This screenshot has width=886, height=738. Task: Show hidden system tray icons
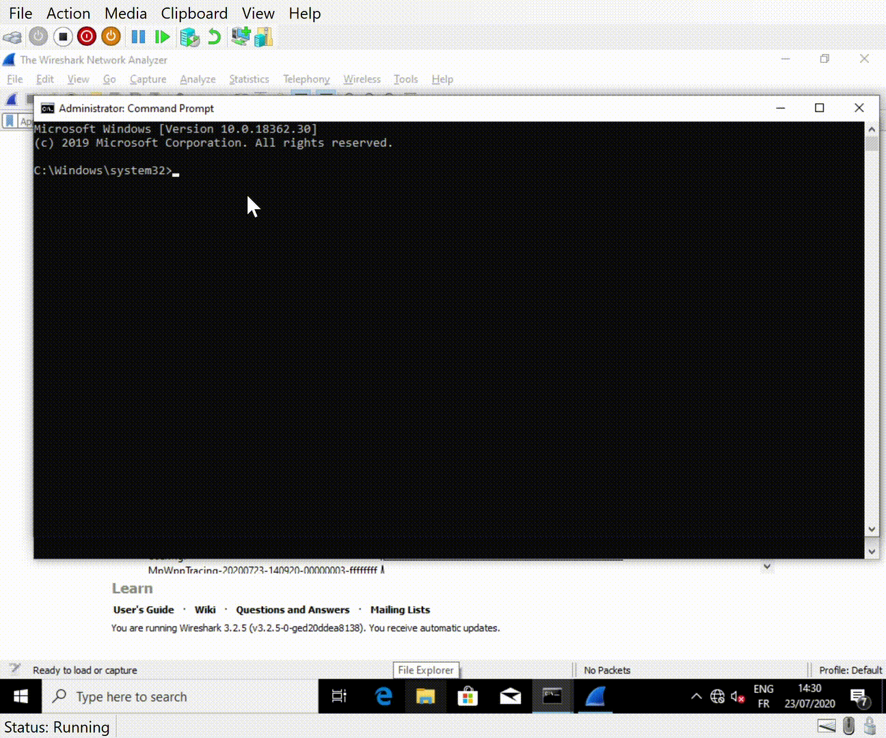[x=696, y=696]
